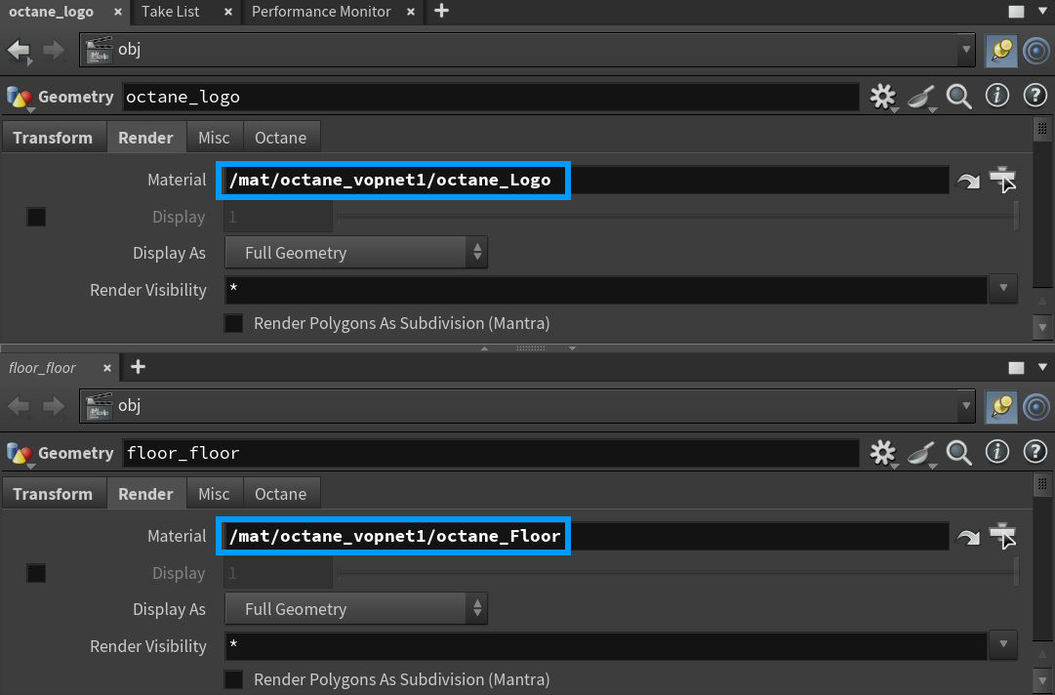Click the gear icon for octane_logo parameters
The height and width of the screenshot is (695, 1055).
click(882, 96)
